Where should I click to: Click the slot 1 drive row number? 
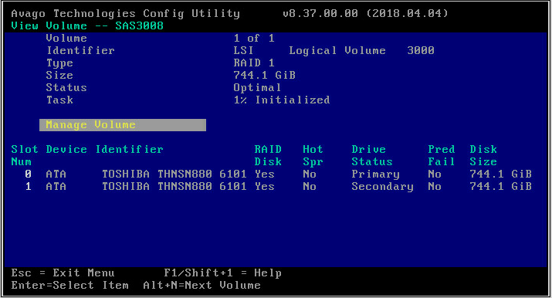[x=28, y=186]
